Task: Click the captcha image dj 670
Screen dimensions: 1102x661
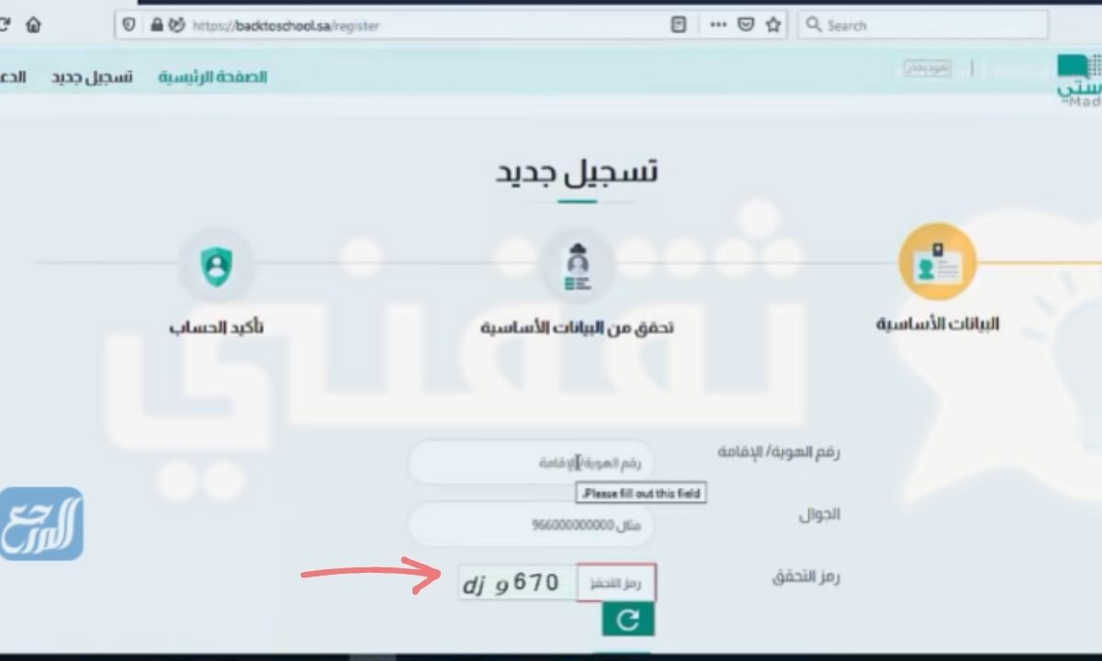Action: pos(518,583)
